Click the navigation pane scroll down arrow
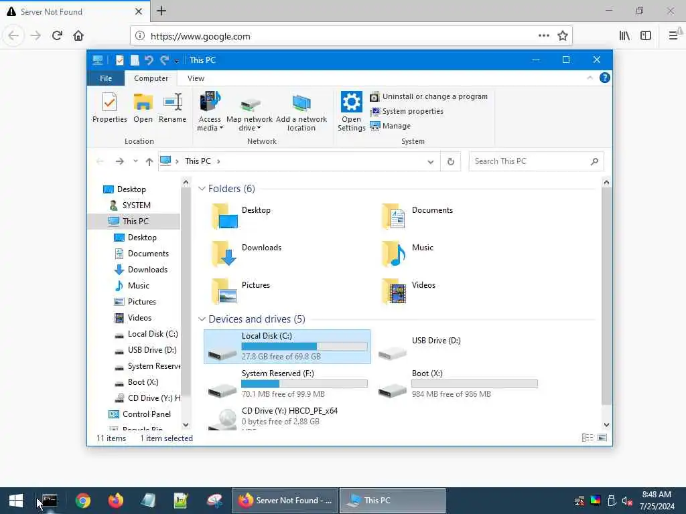The height and width of the screenshot is (514, 686). pos(186,424)
